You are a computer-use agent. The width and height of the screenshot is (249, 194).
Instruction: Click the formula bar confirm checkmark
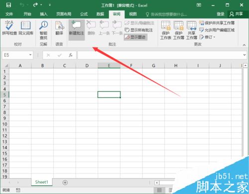[x=59, y=55]
